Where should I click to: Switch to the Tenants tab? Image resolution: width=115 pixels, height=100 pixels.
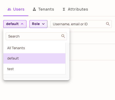pyautogui.click(x=43, y=9)
